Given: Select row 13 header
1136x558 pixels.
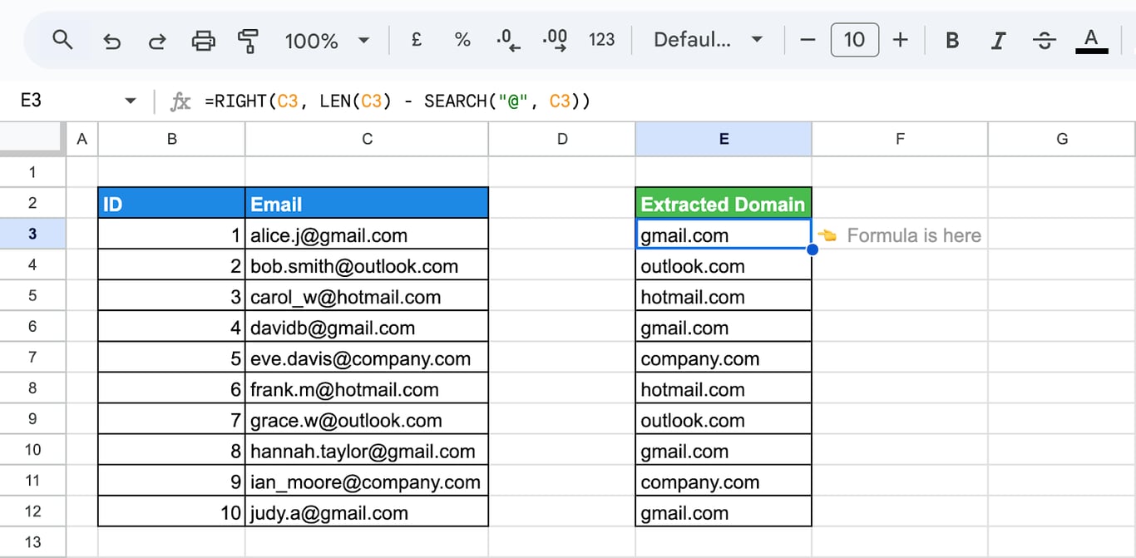Looking at the screenshot, I should point(32,542).
